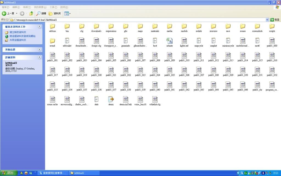Collapse the 檔案及資料夾工作 panel

point(40,27)
